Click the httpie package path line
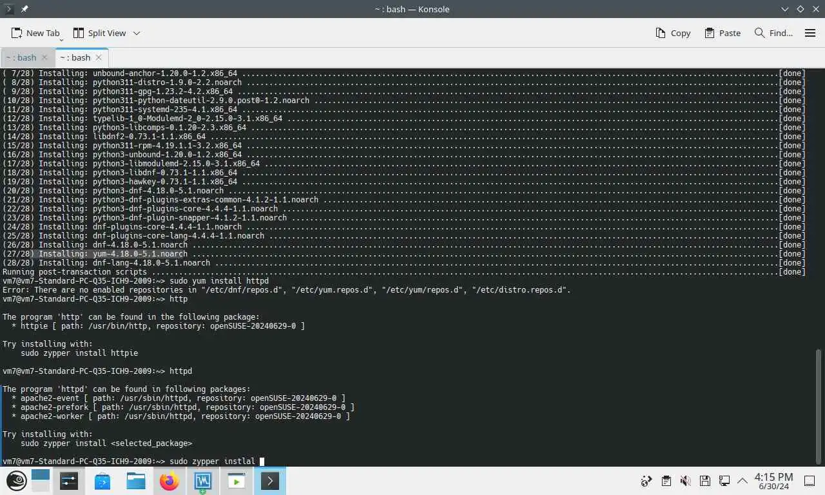 click(158, 326)
